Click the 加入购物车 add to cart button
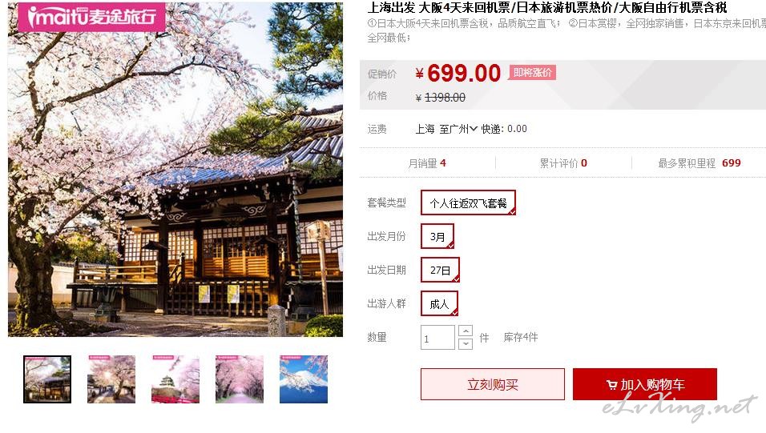Screen dimensions: 766x433 [x=645, y=384]
